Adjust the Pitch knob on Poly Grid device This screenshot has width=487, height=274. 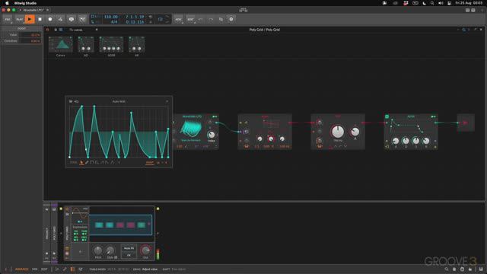click(98, 250)
